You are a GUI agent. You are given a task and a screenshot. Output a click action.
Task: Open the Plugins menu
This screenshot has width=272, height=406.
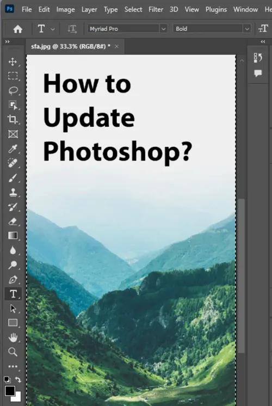click(216, 10)
